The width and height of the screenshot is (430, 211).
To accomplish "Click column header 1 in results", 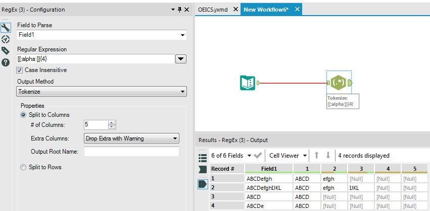I will 307,169.
